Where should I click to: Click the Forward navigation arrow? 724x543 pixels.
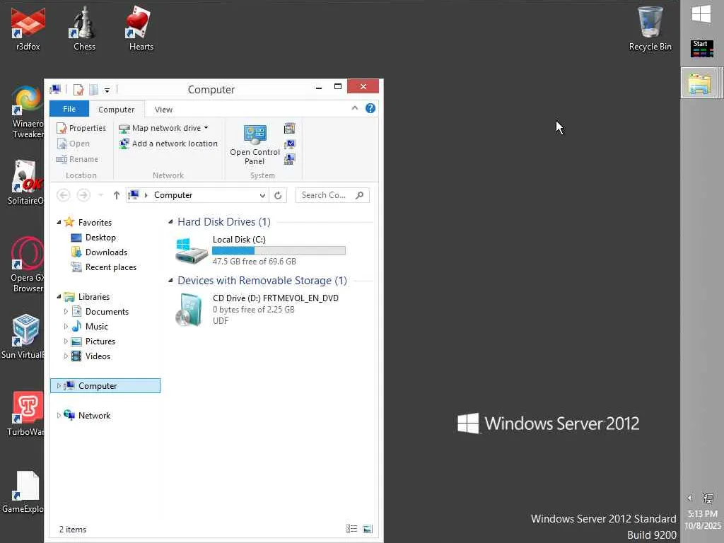83,195
